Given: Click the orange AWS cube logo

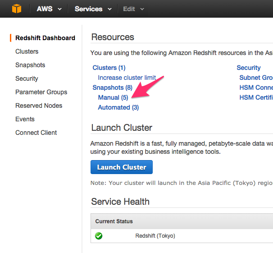Looking at the screenshot, I should coord(17,9).
